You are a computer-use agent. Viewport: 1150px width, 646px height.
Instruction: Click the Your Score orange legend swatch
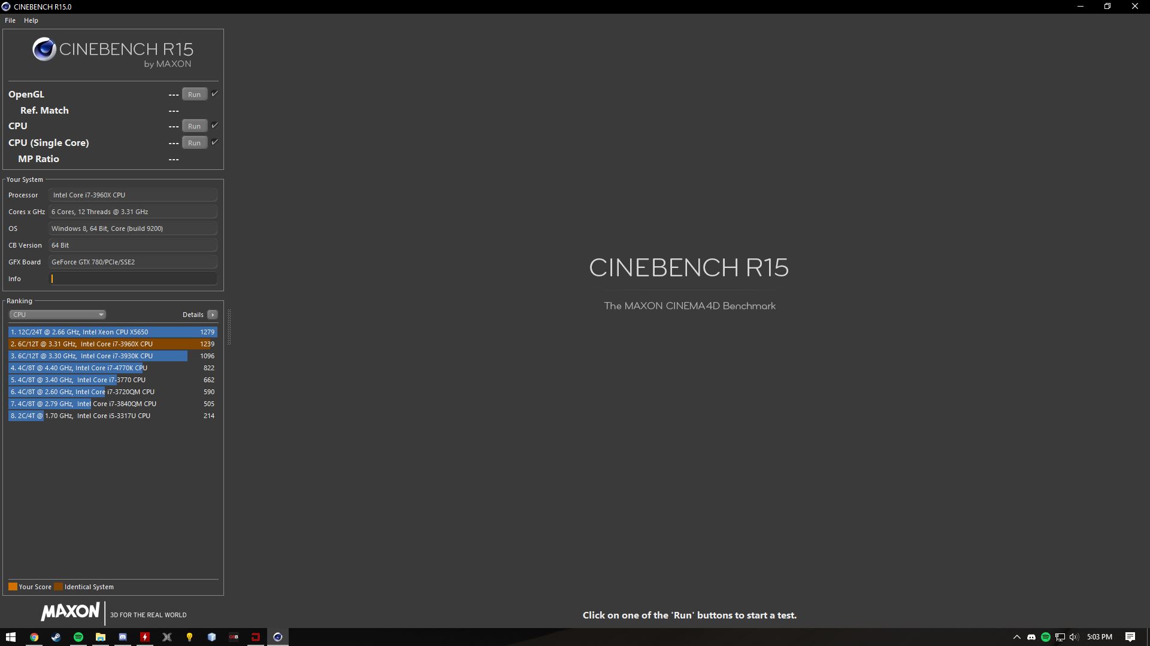click(x=13, y=587)
